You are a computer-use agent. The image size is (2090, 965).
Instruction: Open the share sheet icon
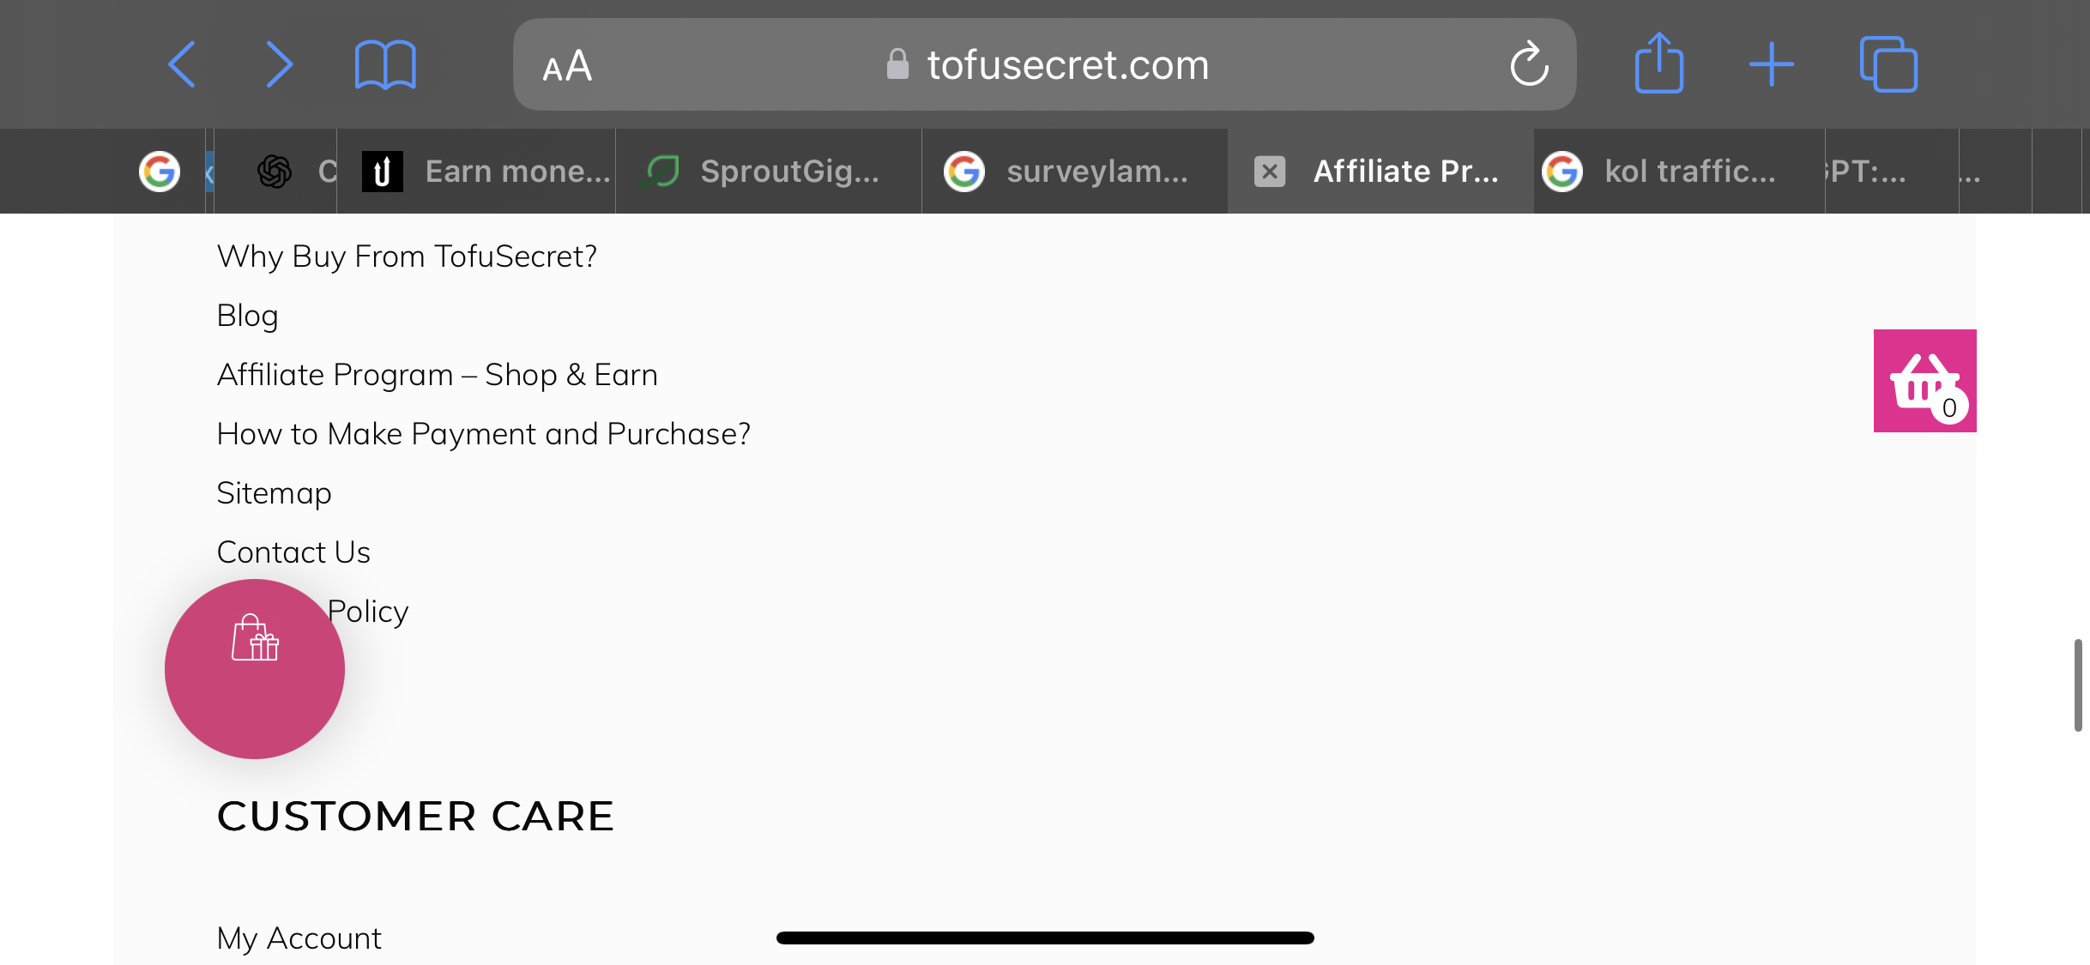click(1659, 63)
